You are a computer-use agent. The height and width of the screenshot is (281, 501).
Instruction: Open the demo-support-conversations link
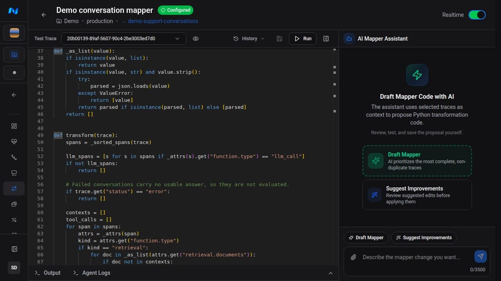pos(160,21)
